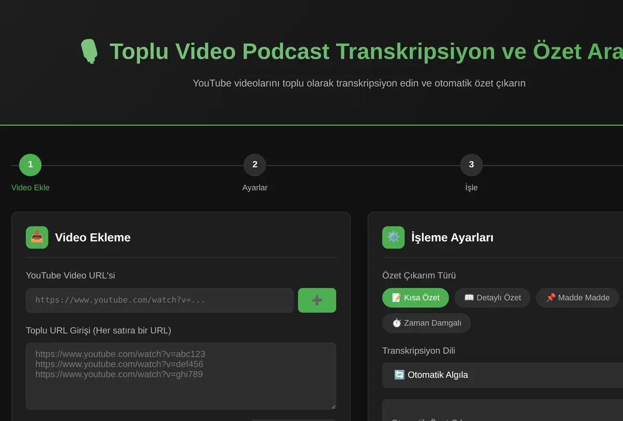Click the Toplu URL Girişi label

[x=99, y=331]
